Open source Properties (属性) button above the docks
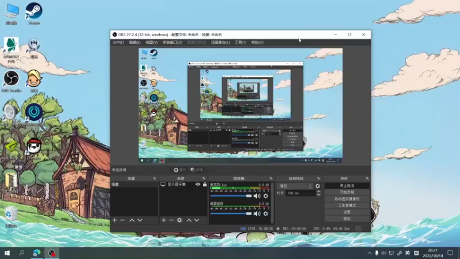Screen dimensions: 460x259 tap(180, 170)
